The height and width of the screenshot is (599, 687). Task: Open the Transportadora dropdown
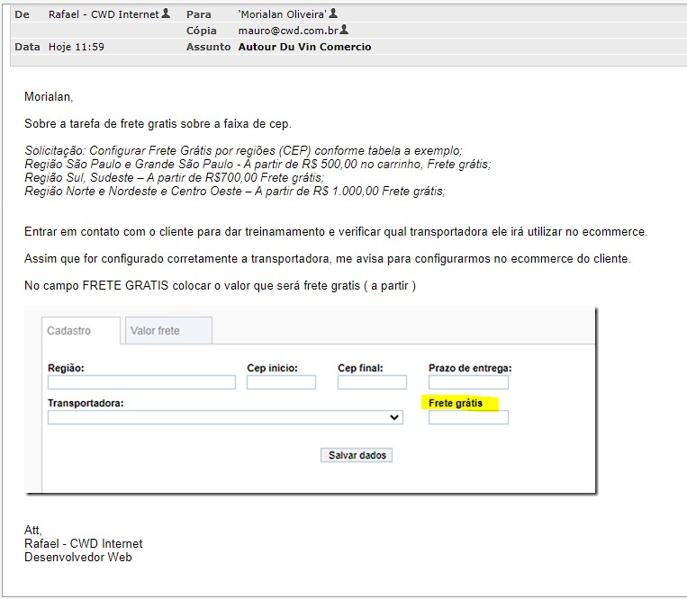click(x=225, y=417)
